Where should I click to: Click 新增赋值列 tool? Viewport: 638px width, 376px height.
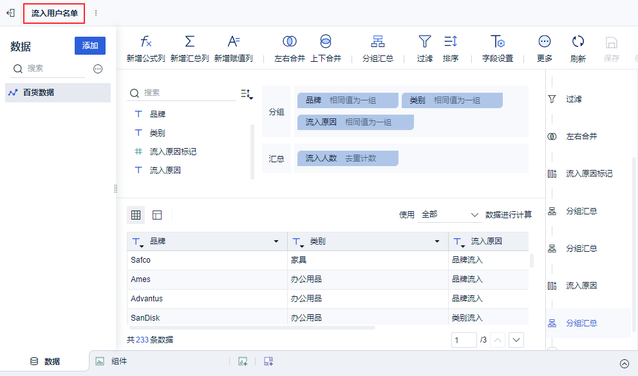click(x=234, y=49)
